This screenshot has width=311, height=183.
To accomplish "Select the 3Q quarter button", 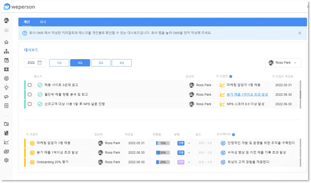I will (x=101, y=63).
